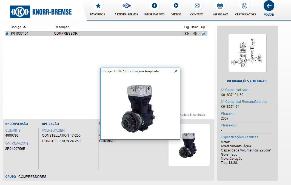This screenshot has width=291, height=185.
Task: Click the Impressão printer icon
Action: [x=220, y=6]
